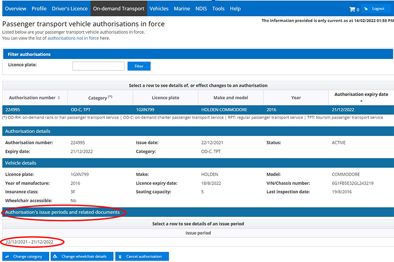The width and height of the screenshot is (394, 262).
Task: Go to Driver's Licence tab
Action: 70,9
